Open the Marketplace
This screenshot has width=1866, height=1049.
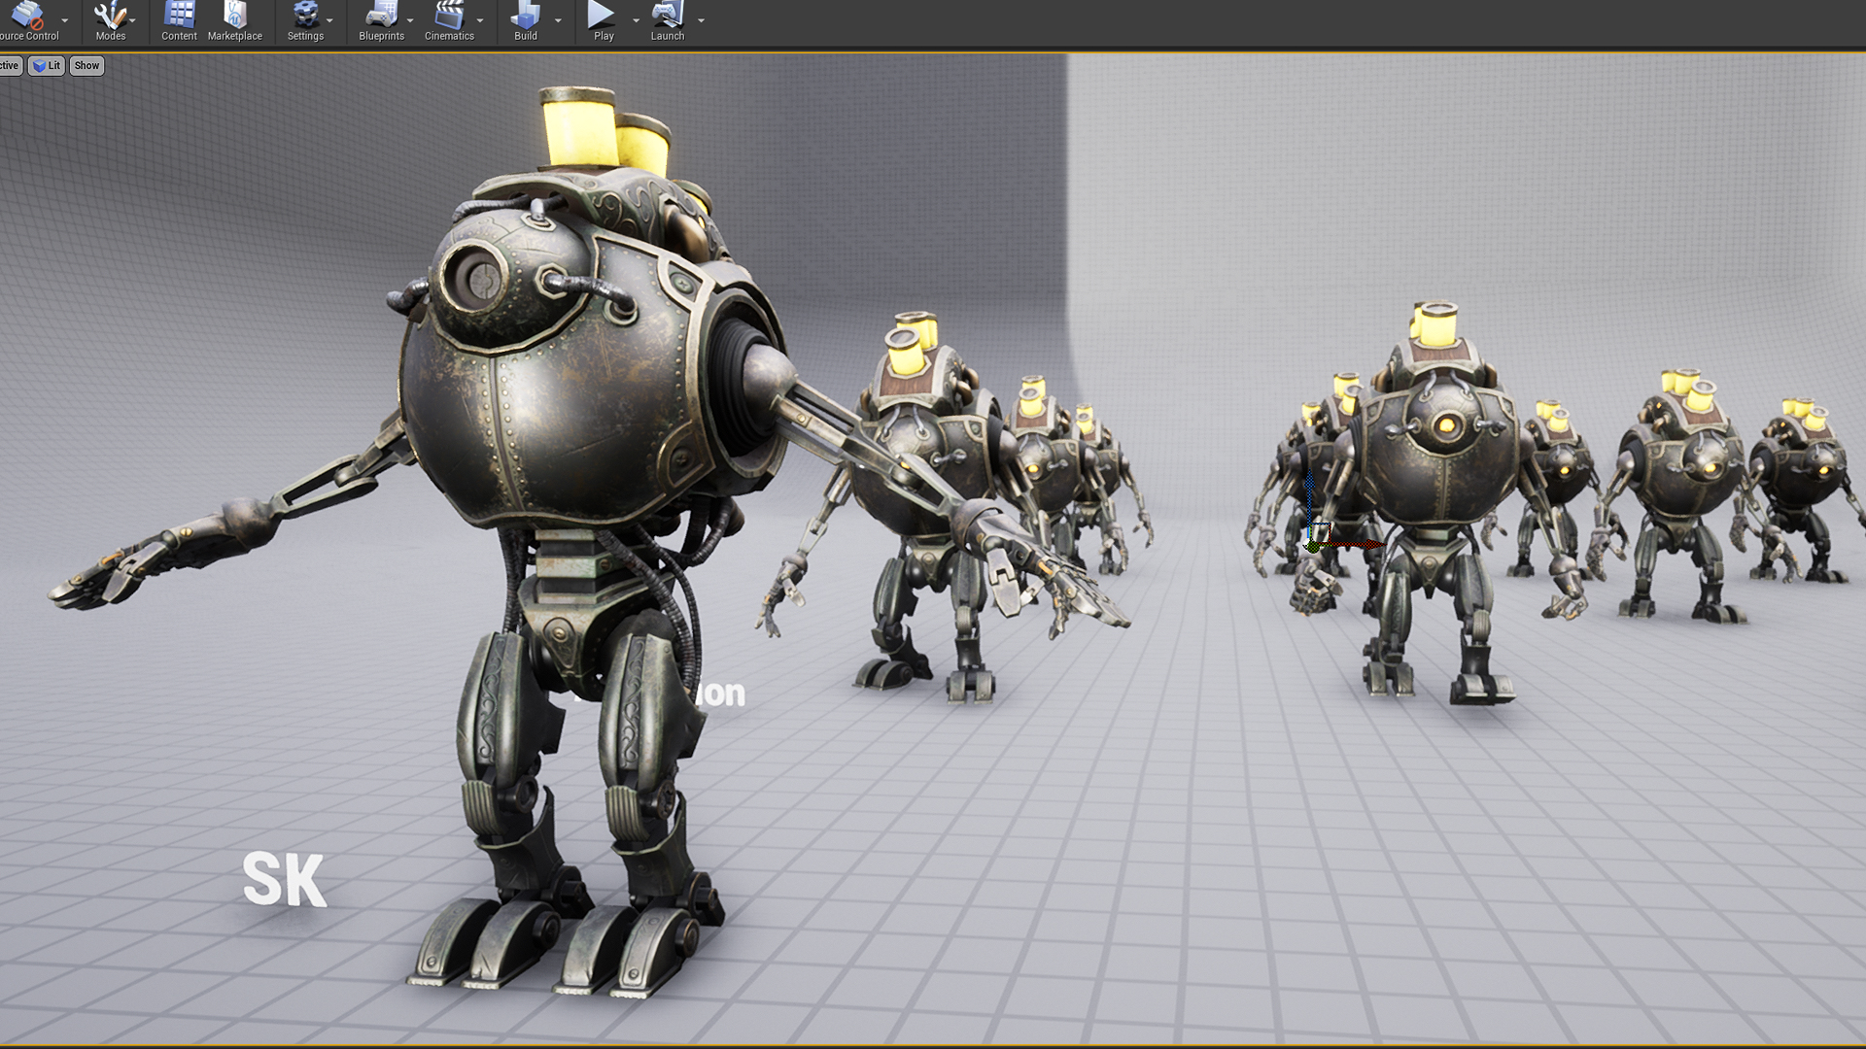coord(234,17)
